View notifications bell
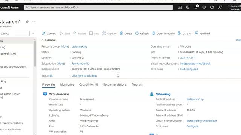Screen dimensions: 241x135 pyautogui.click(x=196, y=7)
